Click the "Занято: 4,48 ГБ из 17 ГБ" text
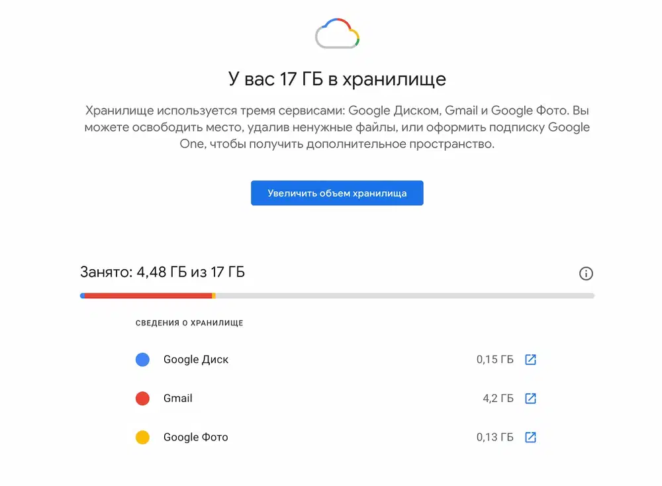Screen dimensions: 662x486 coord(162,272)
